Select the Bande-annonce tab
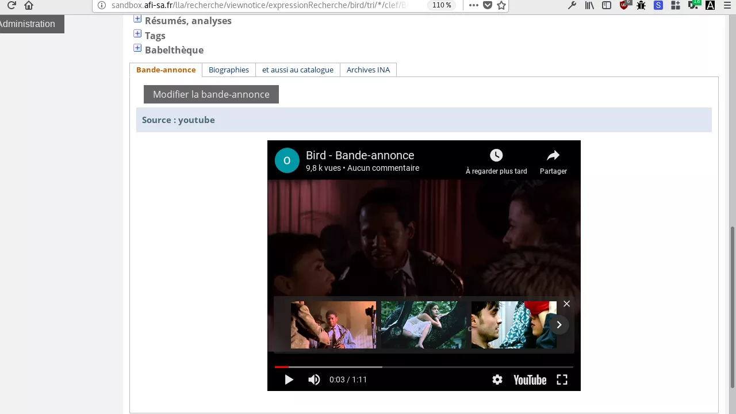736x414 pixels. pos(166,70)
